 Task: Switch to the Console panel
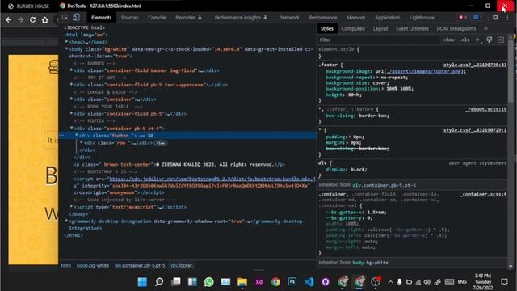(157, 18)
